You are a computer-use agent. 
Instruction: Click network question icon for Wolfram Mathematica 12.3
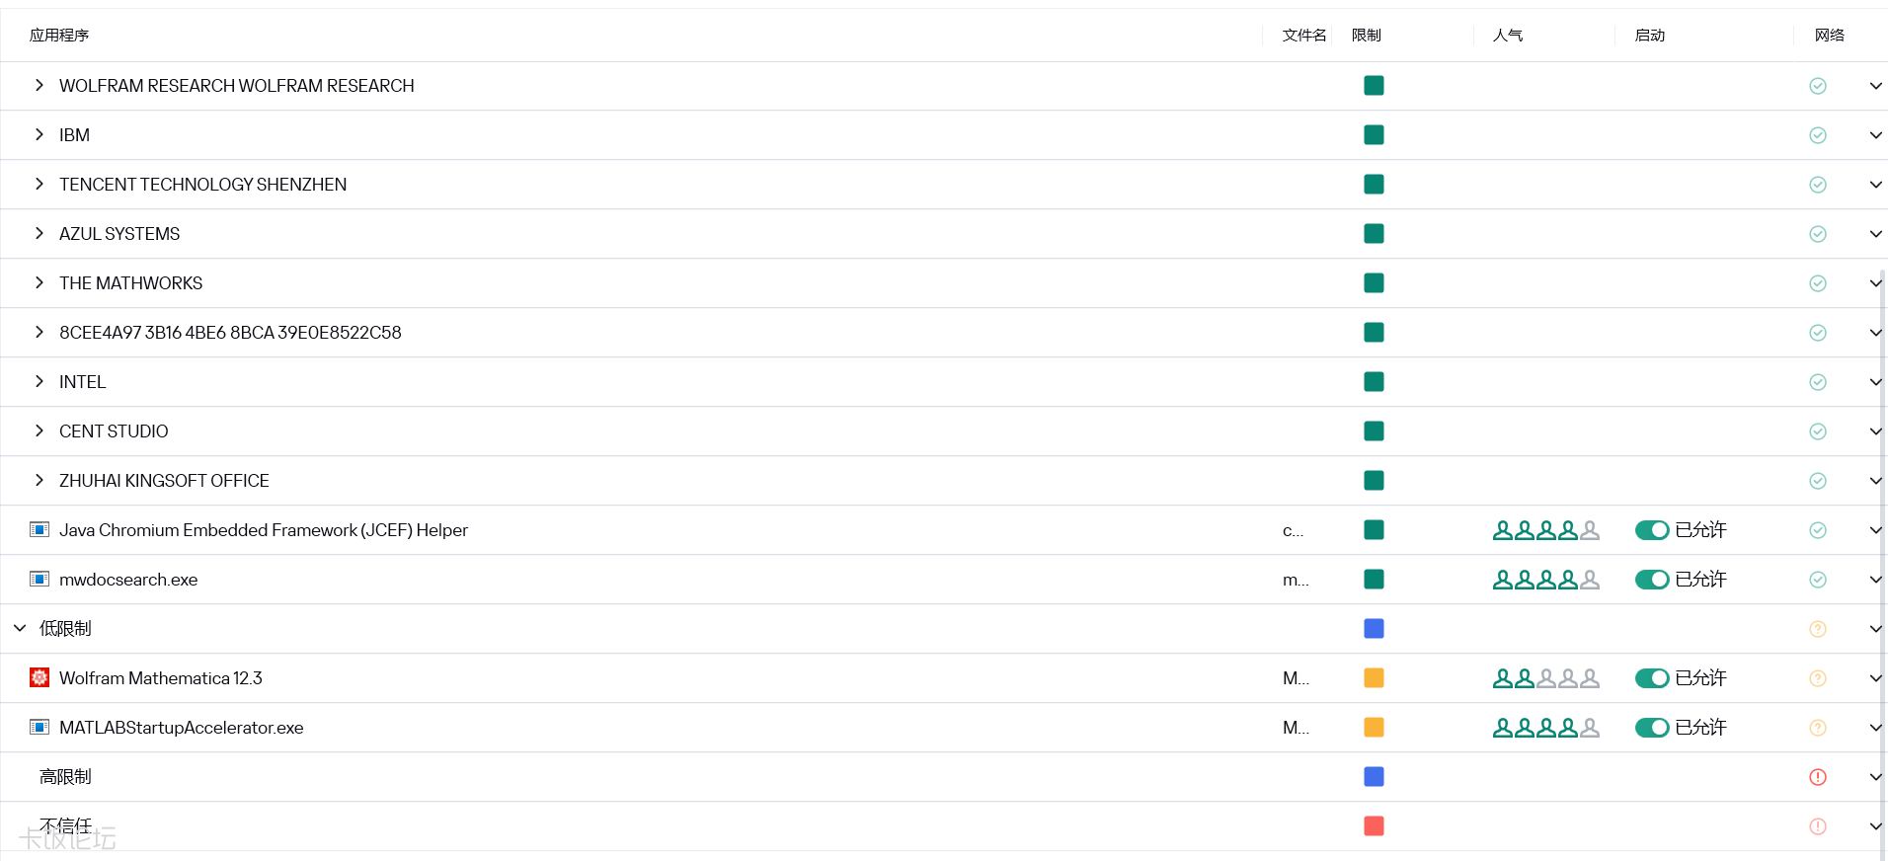pos(1818,678)
